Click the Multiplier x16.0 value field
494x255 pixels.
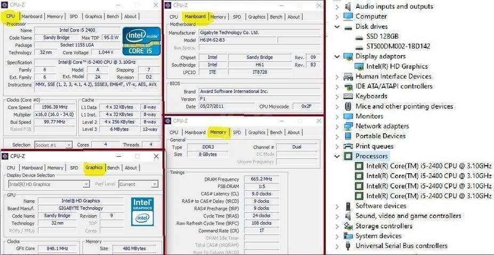55,115
